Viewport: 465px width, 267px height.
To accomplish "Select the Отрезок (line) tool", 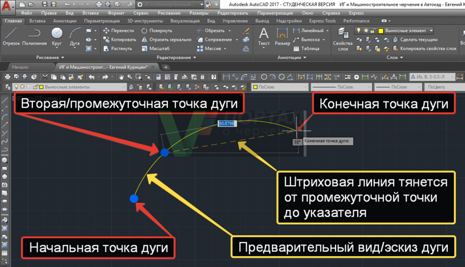I will (11, 37).
